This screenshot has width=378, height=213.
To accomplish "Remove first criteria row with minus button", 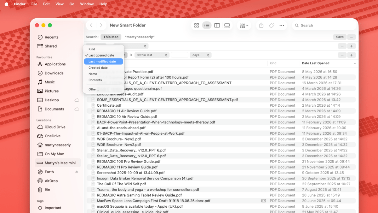I will pyautogui.click(x=342, y=46).
